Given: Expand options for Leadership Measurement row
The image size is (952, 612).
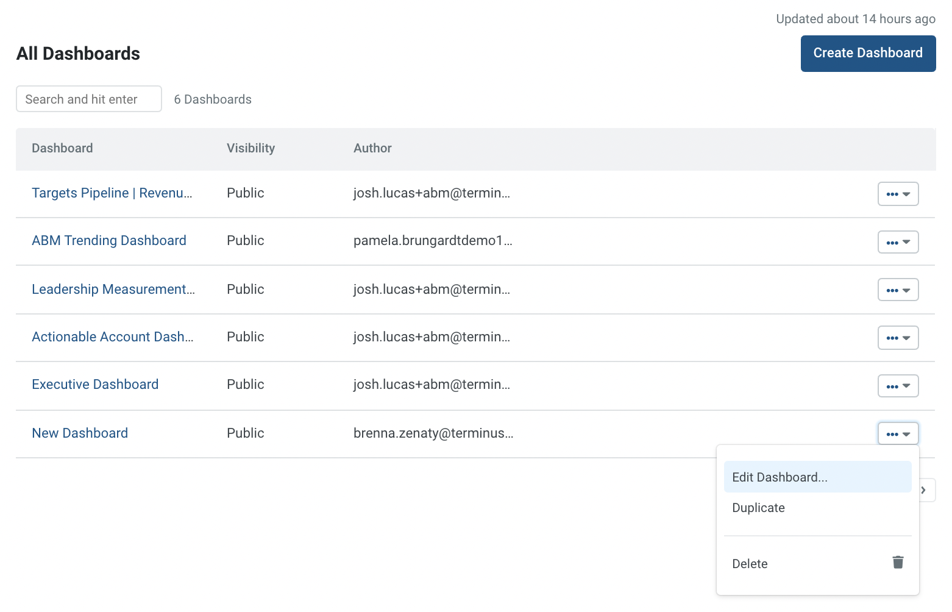Looking at the screenshot, I should click(x=898, y=290).
